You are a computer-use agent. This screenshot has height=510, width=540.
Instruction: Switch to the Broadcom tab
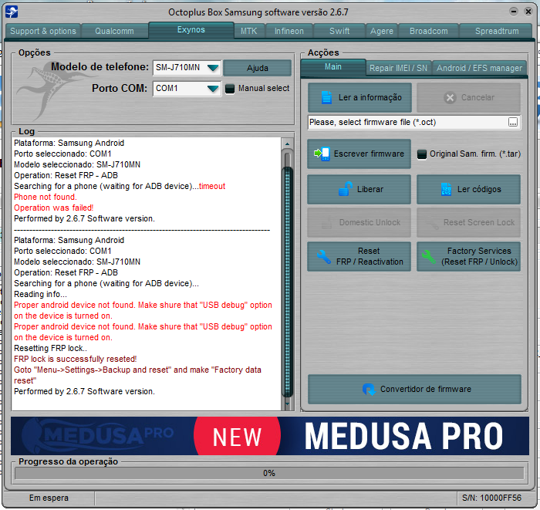(x=429, y=31)
